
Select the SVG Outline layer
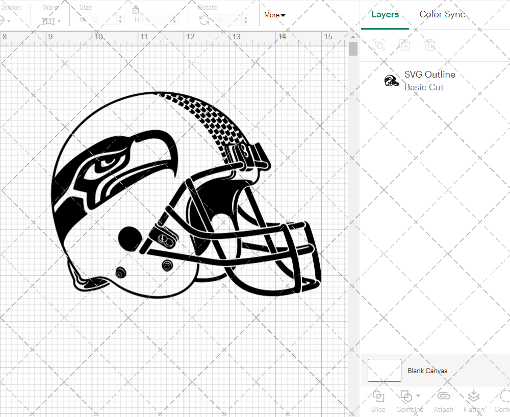(x=435, y=81)
